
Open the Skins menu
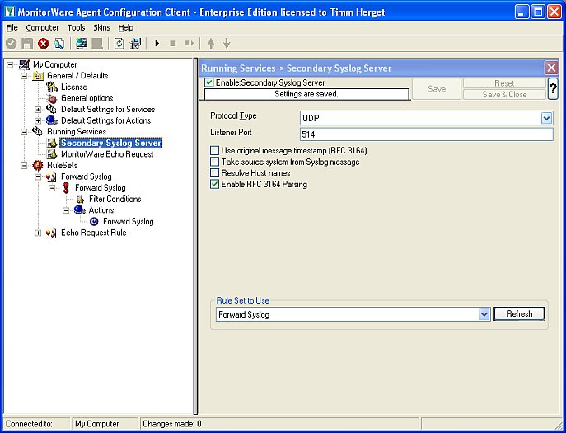102,27
